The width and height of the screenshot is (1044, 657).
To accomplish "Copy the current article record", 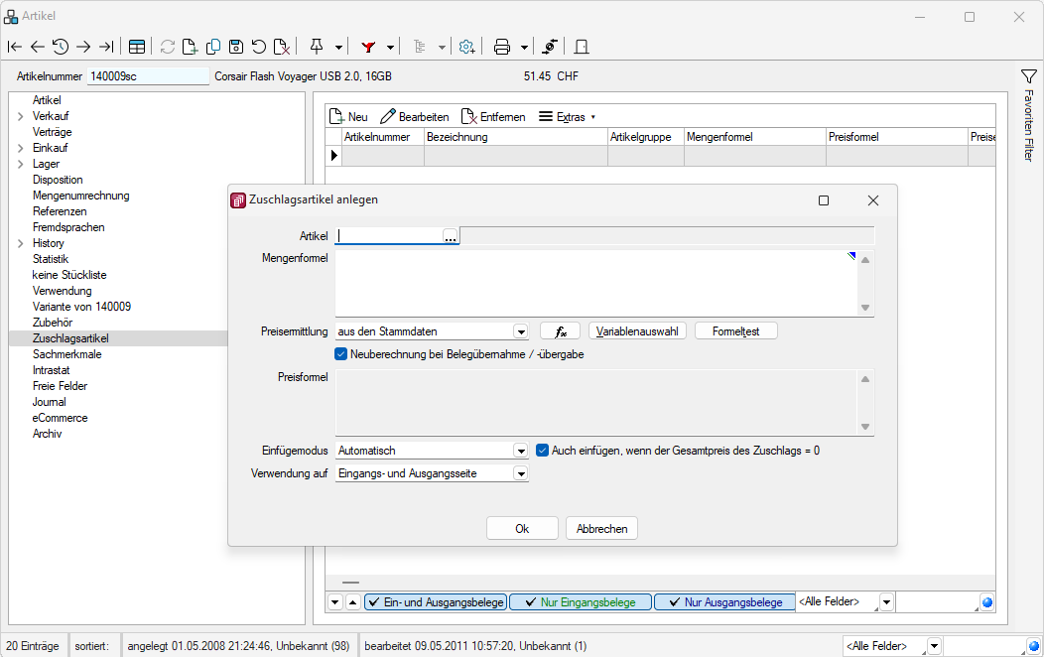I will click(213, 47).
